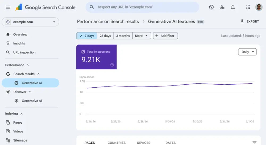This screenshot has width=266, height=145.
Task: Click the Pages documents icon
Action: click(x=8, y=123)
